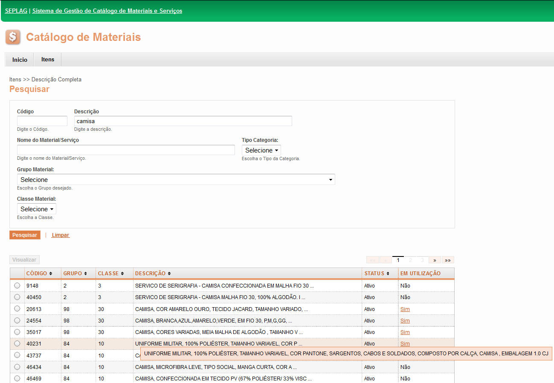Select radio button for item 43737

17,355
